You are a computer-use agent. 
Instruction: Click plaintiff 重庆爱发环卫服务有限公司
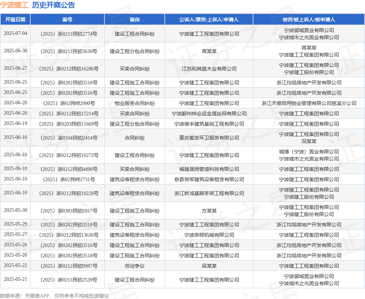209,138
